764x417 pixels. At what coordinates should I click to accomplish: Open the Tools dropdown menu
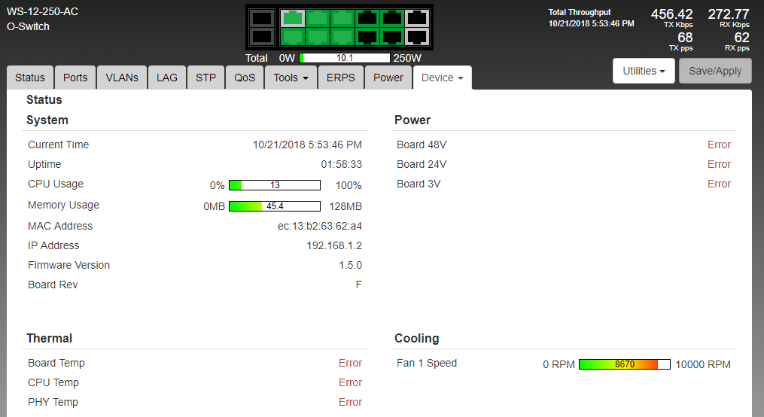pyautogui.click(x=291, y=78)
